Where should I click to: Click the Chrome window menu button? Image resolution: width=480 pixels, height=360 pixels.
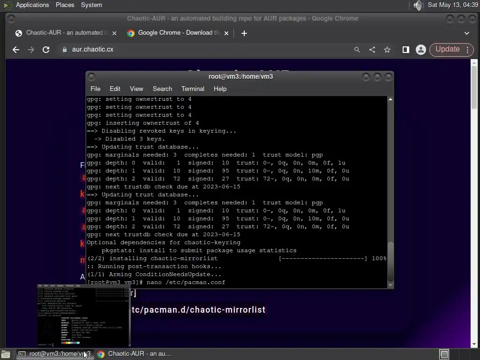pos(11,19)
